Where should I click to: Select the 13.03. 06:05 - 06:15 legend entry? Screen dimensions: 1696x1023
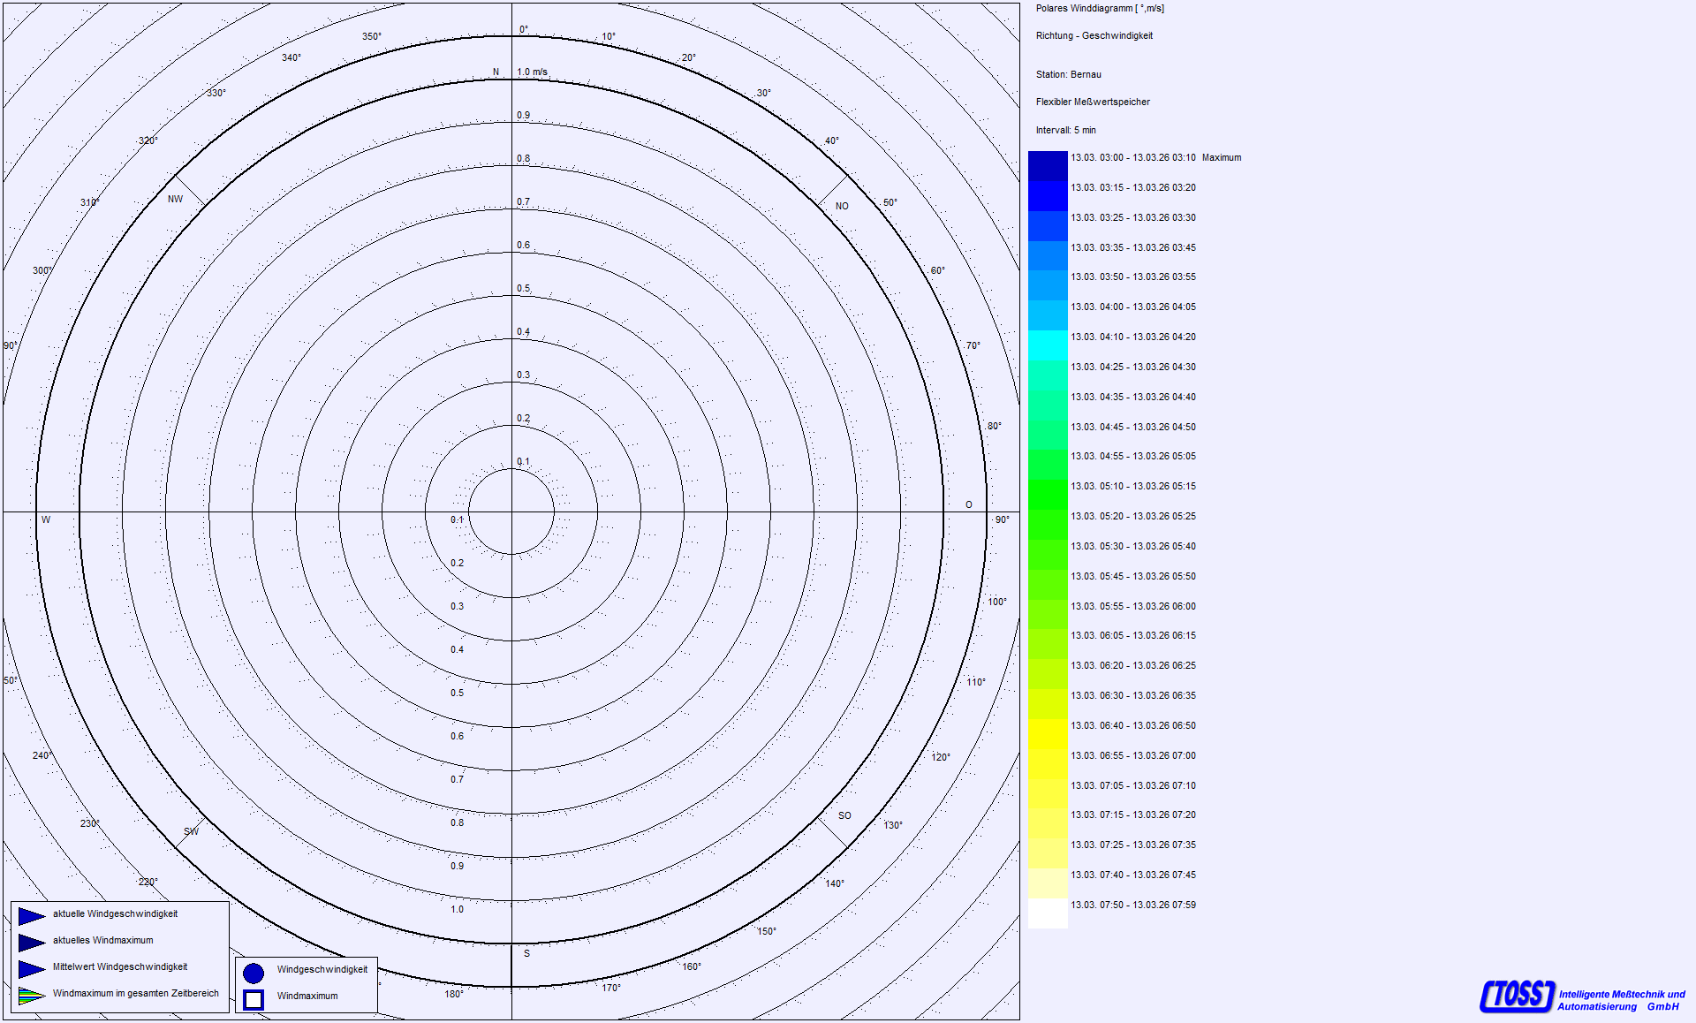(1133, 636)
